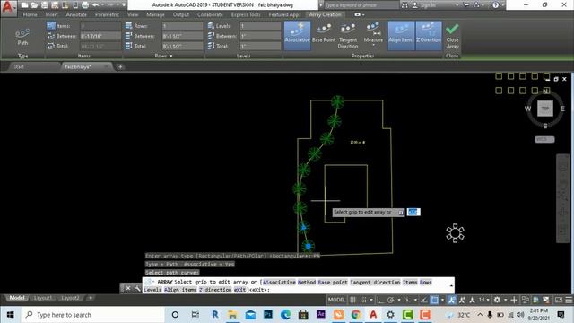
Task: Add a new drawing tab
Action: 120,66
